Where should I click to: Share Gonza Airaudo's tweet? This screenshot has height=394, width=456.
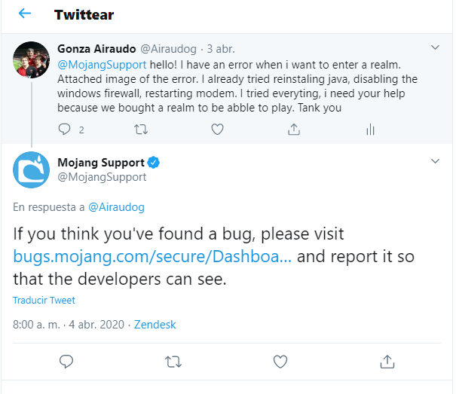point(293,130)
